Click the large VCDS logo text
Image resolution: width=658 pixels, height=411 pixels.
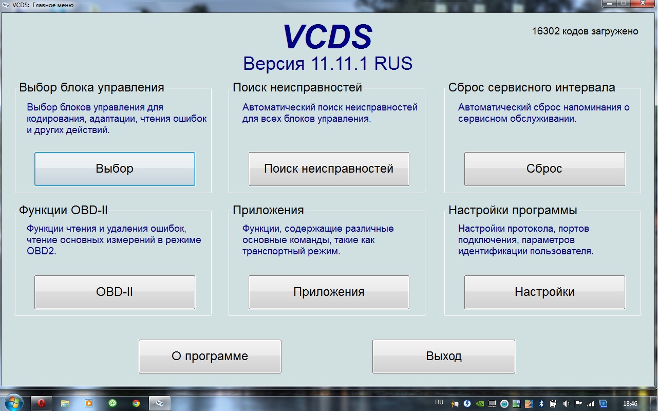click(328, 37)
